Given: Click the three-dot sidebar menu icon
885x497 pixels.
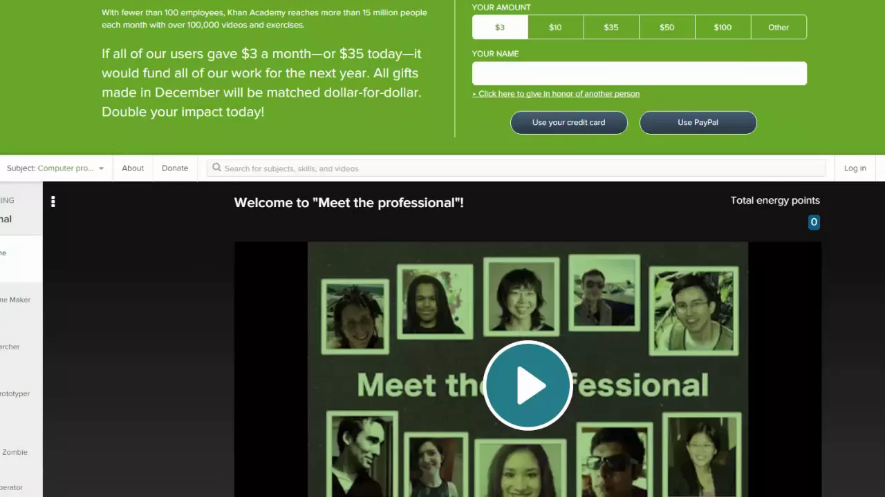Looking at the screenshot, I should 53,202.
